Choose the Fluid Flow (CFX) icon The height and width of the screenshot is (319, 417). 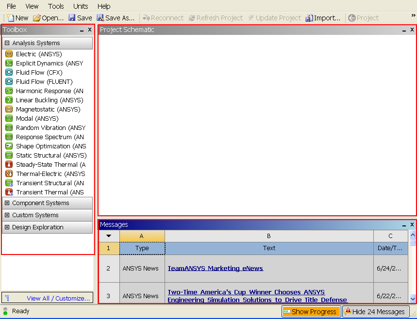(x=9, y=73)
